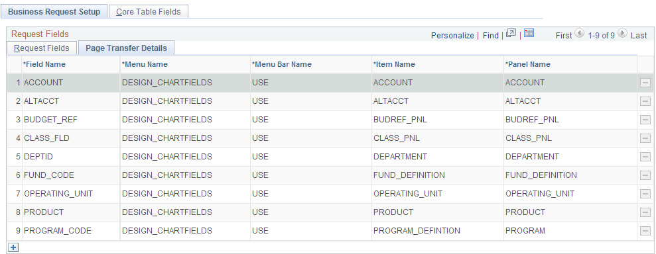Sort by Menu Bar Name column header
Screen dimensions: 656x254
(281, 64)
